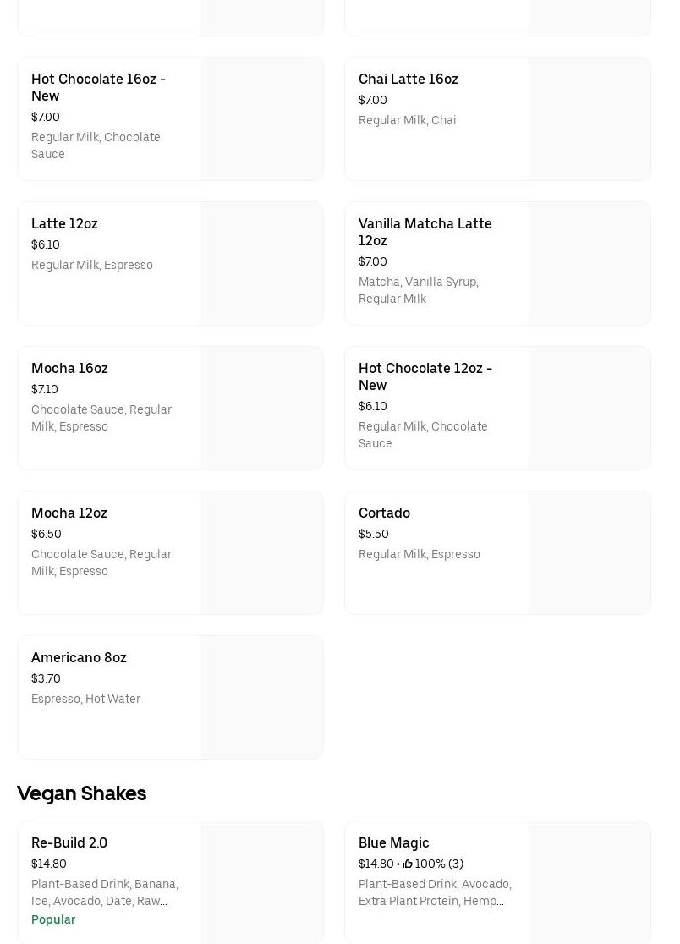Select the Mocha 16oz title
Screen dimensions: 680x944
tap(69, 369)
